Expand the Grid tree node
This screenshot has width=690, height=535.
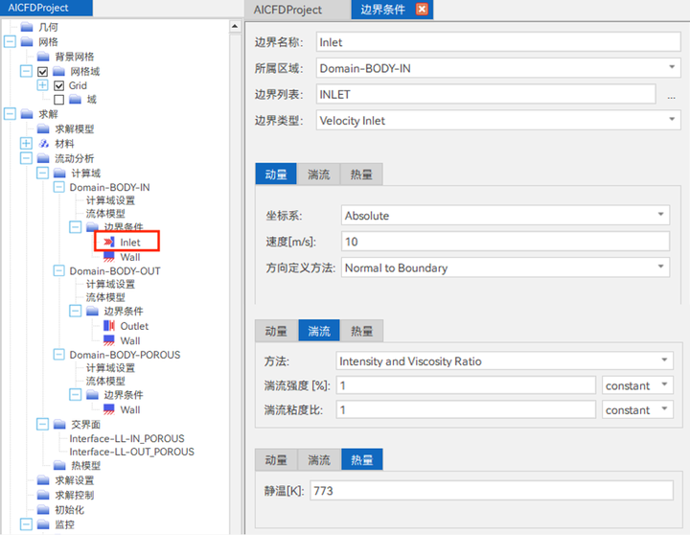click(x=43, y=85)
